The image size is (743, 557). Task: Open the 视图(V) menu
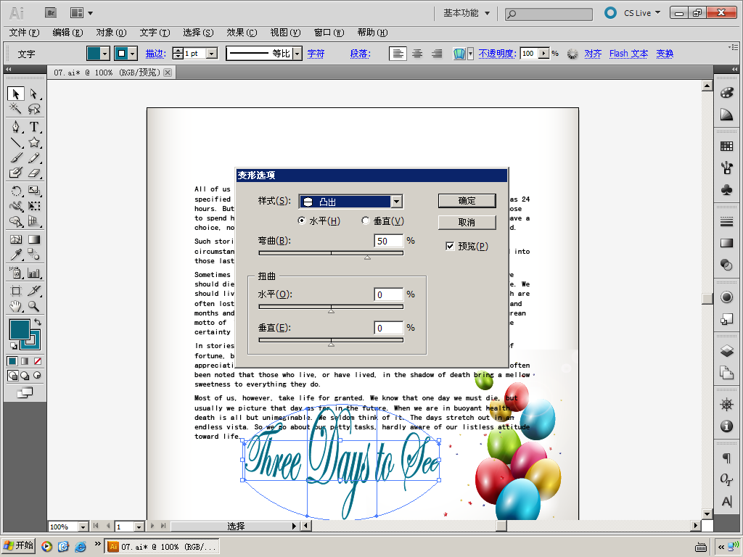click(x=285, y=32)
